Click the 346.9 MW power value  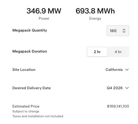tap(44, 11)
